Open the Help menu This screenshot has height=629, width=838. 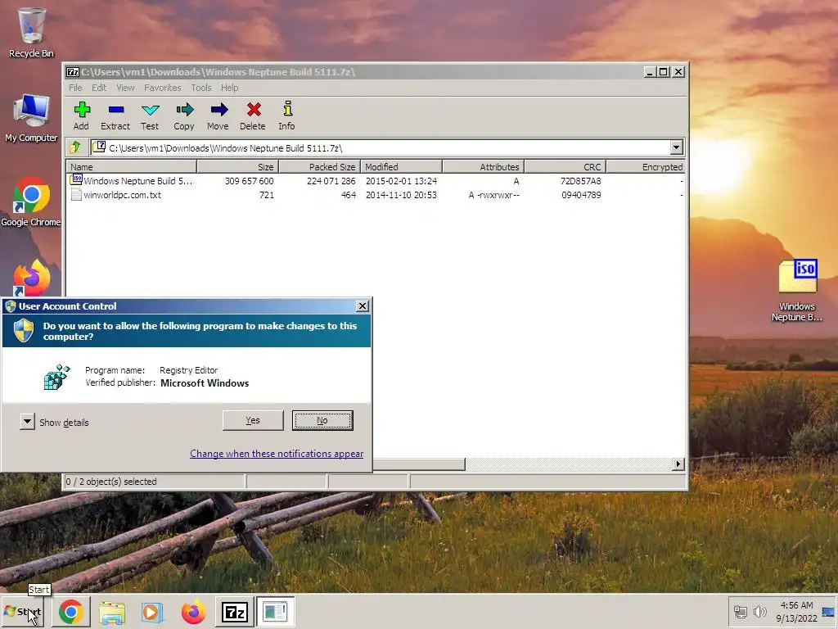pyautogui.click(x=230, y=88)
